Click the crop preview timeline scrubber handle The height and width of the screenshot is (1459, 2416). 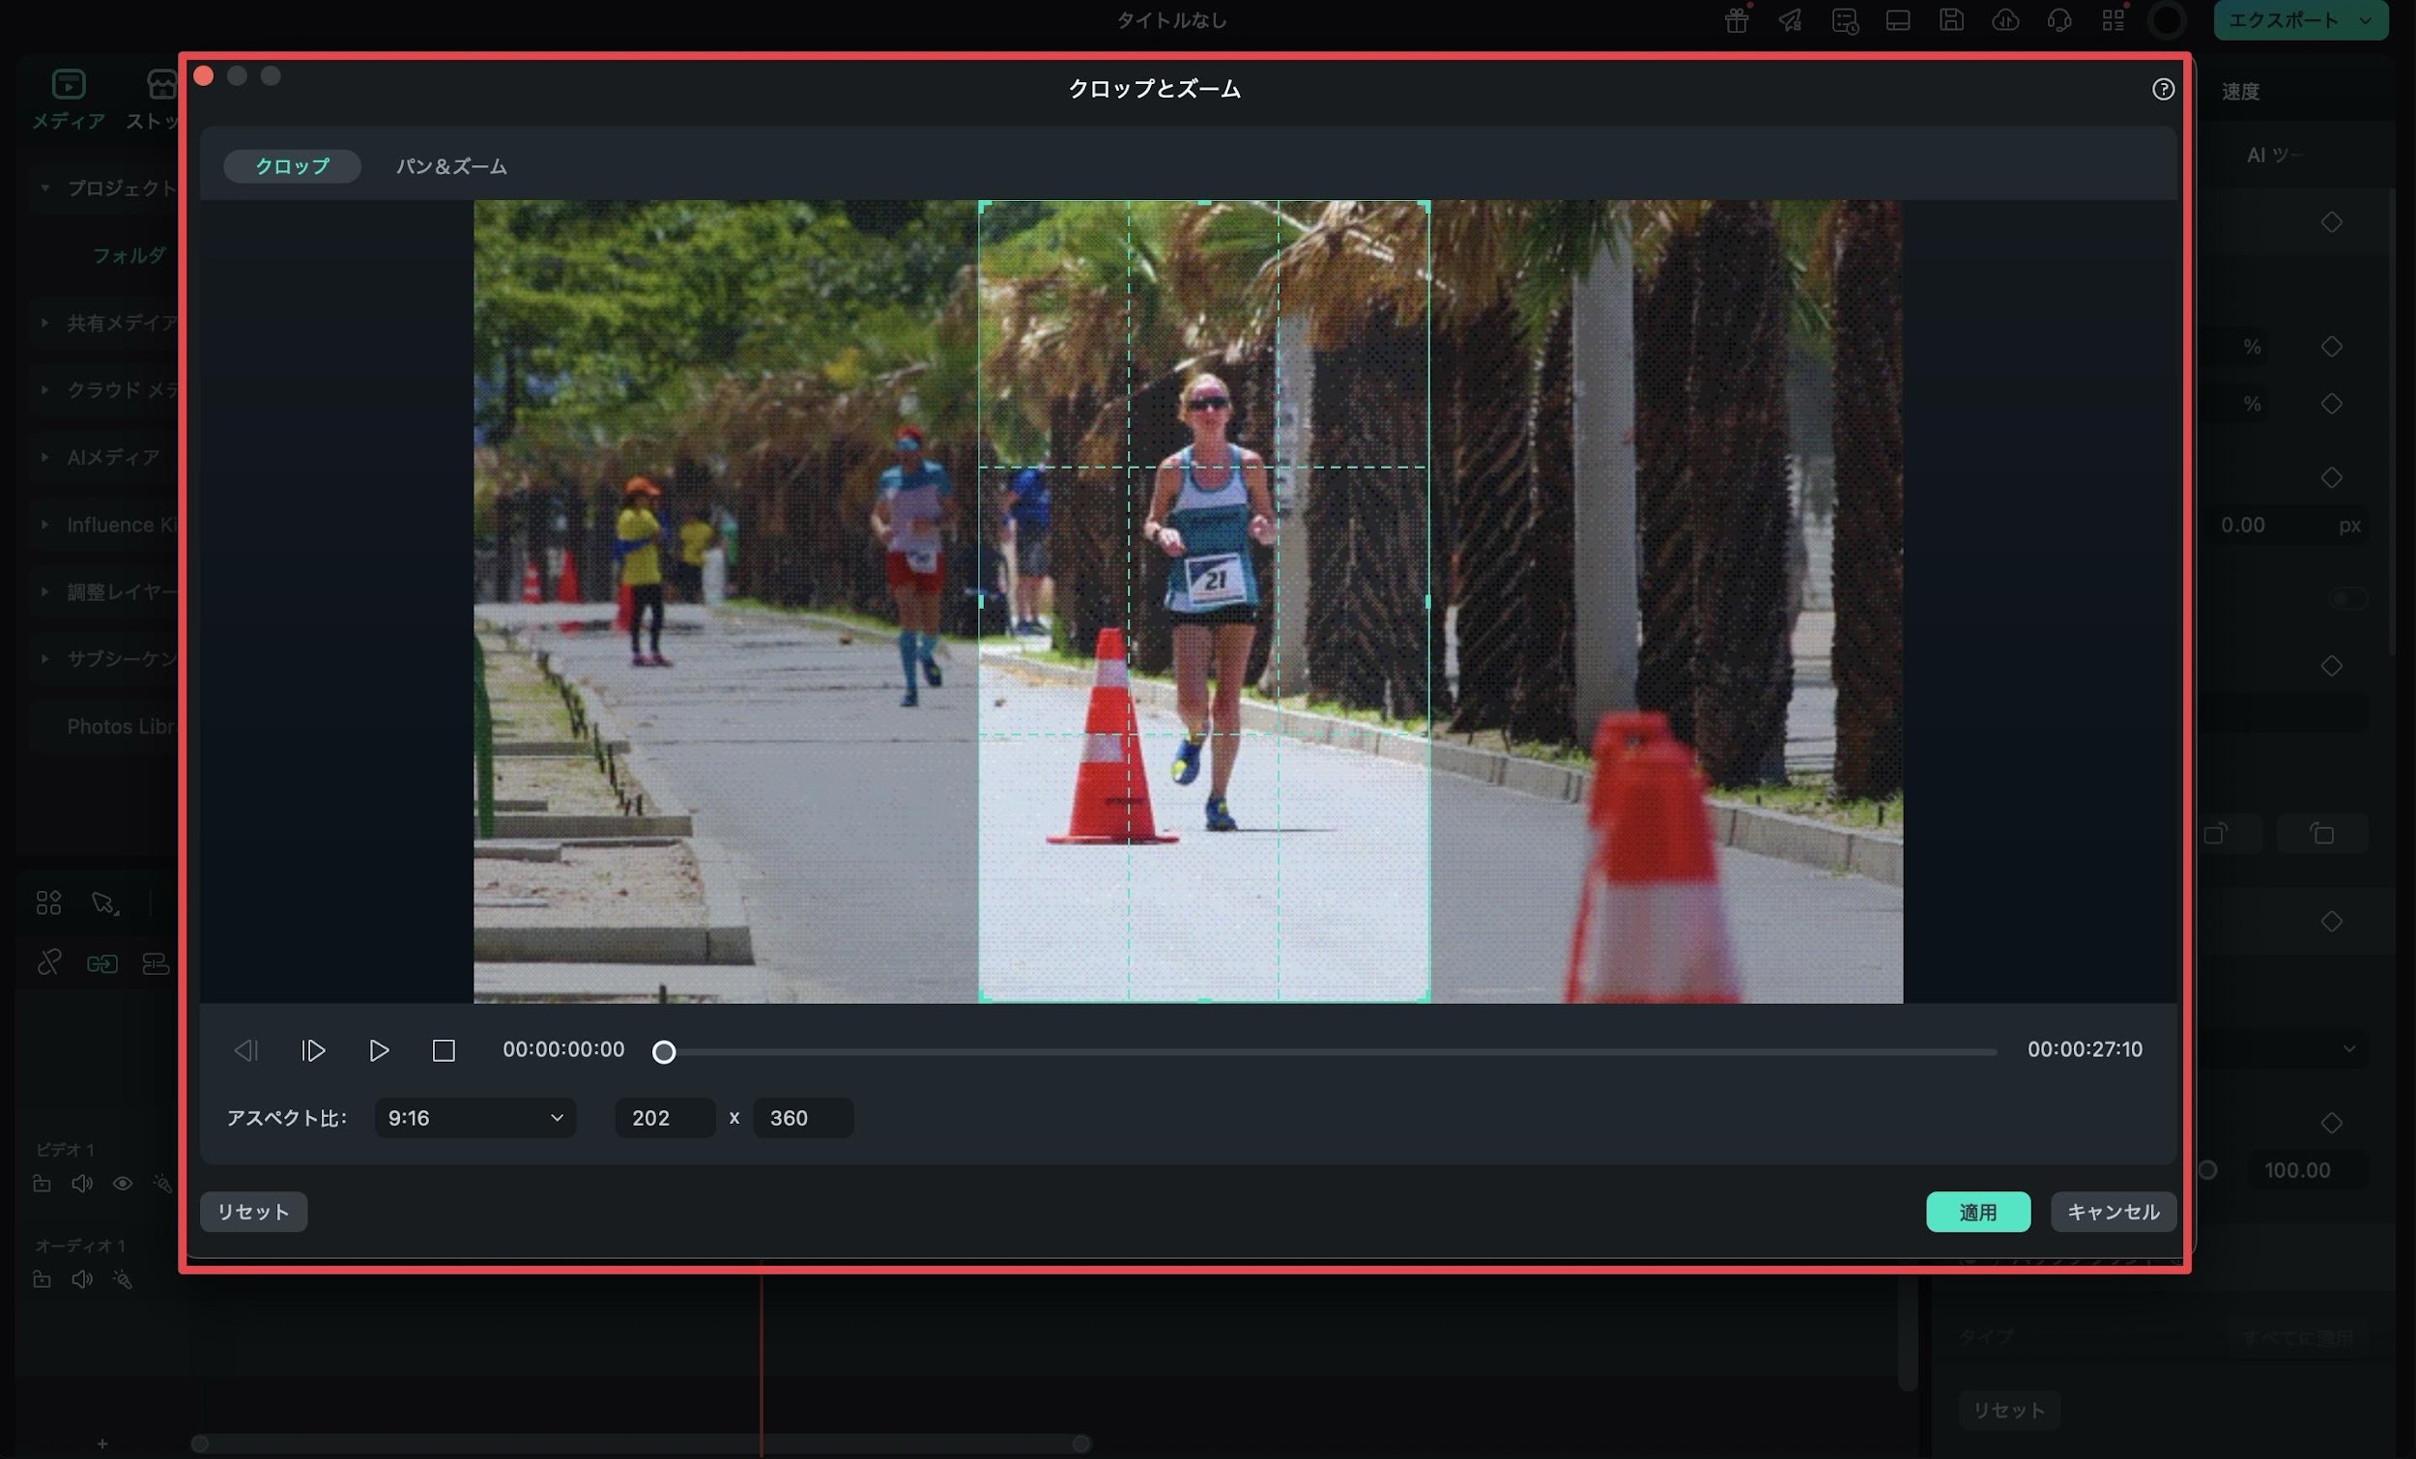point(664,1052)
